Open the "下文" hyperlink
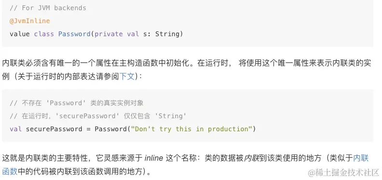The image size is (382, 180). [x=127, y=76]
